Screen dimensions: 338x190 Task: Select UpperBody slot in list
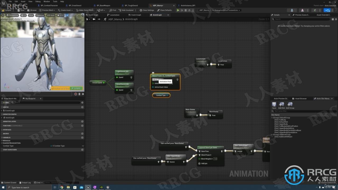point(281,124)
